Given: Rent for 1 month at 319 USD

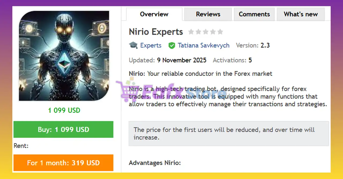Looking at the screenshot, I should (64, 163).
